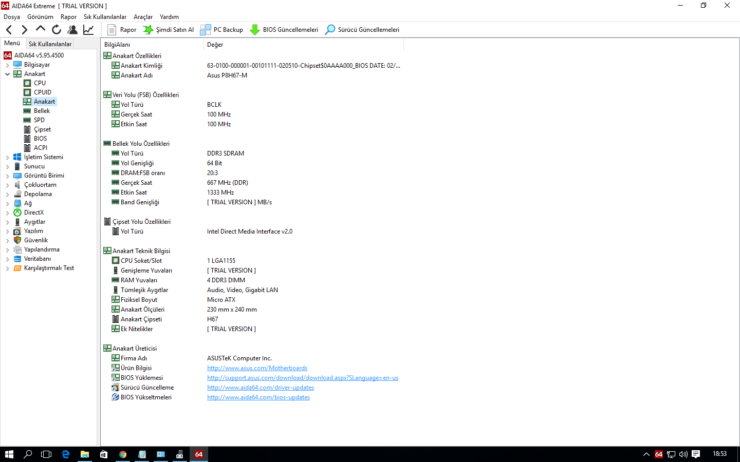Select the CPU Soket/Slot row

tap(252, 261)
